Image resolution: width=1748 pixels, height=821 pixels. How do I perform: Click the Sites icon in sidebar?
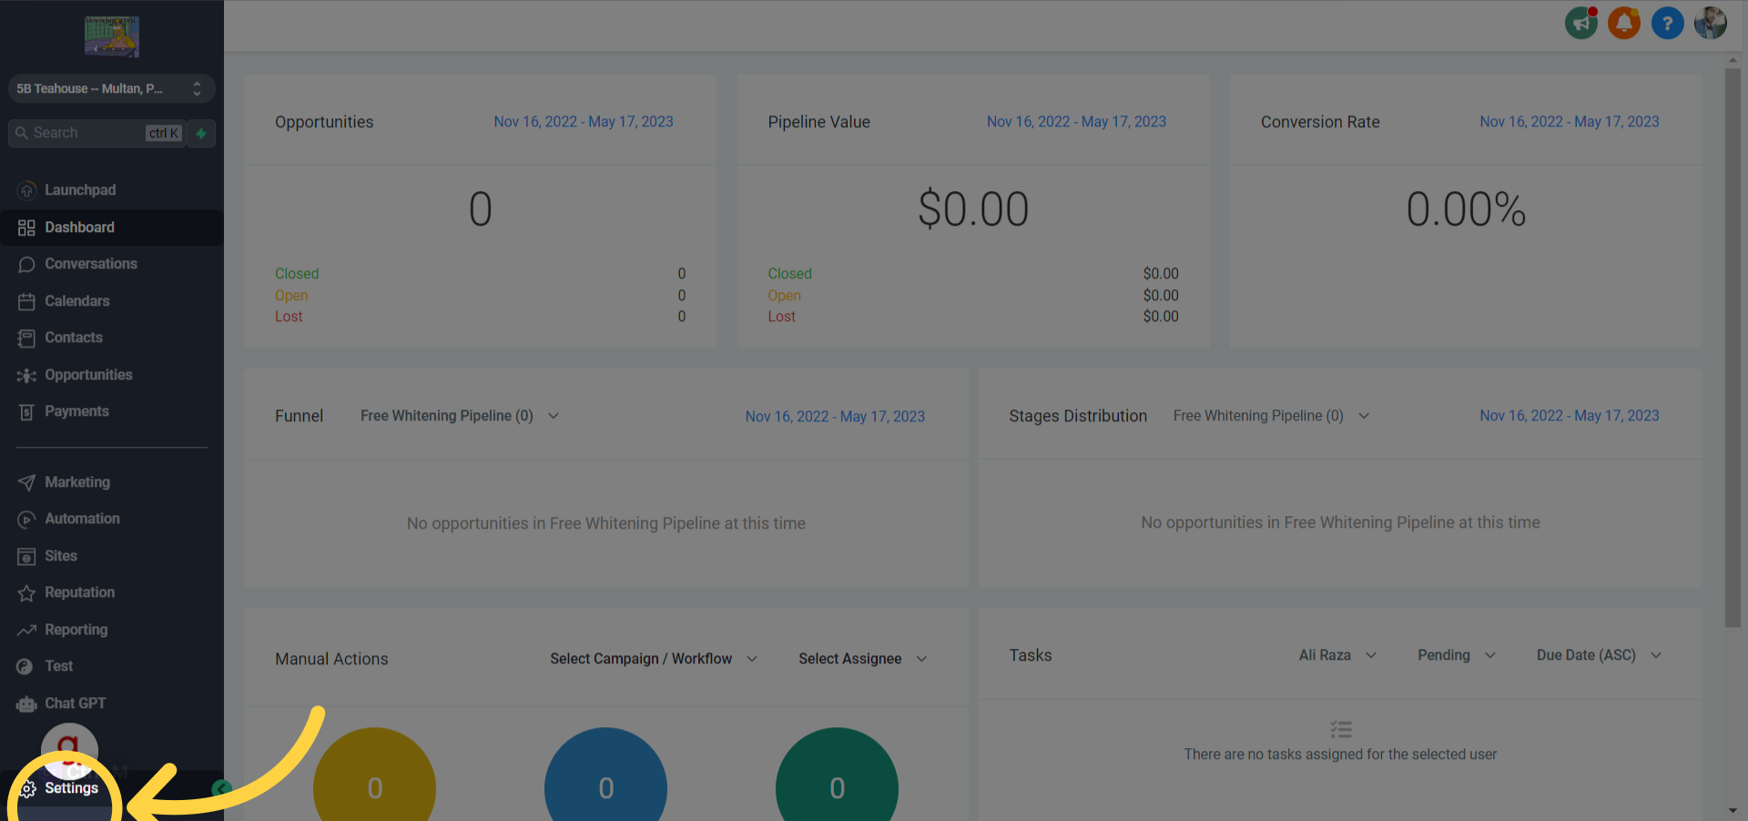[26, 556]
